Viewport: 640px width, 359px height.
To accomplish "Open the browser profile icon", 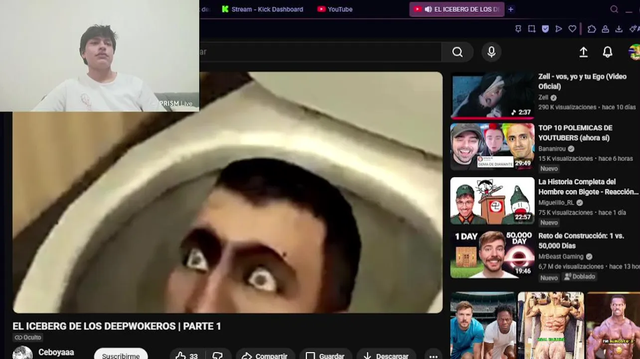I will coord(605,29).
